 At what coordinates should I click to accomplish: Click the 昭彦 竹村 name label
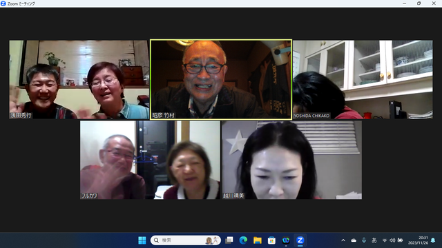point(164,115)
